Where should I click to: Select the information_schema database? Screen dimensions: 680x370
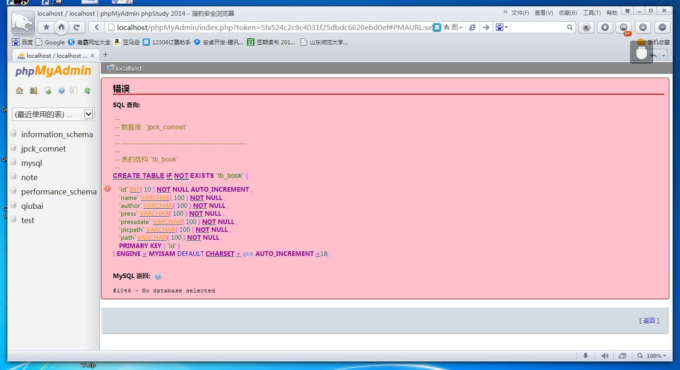(x=57, y=134)
